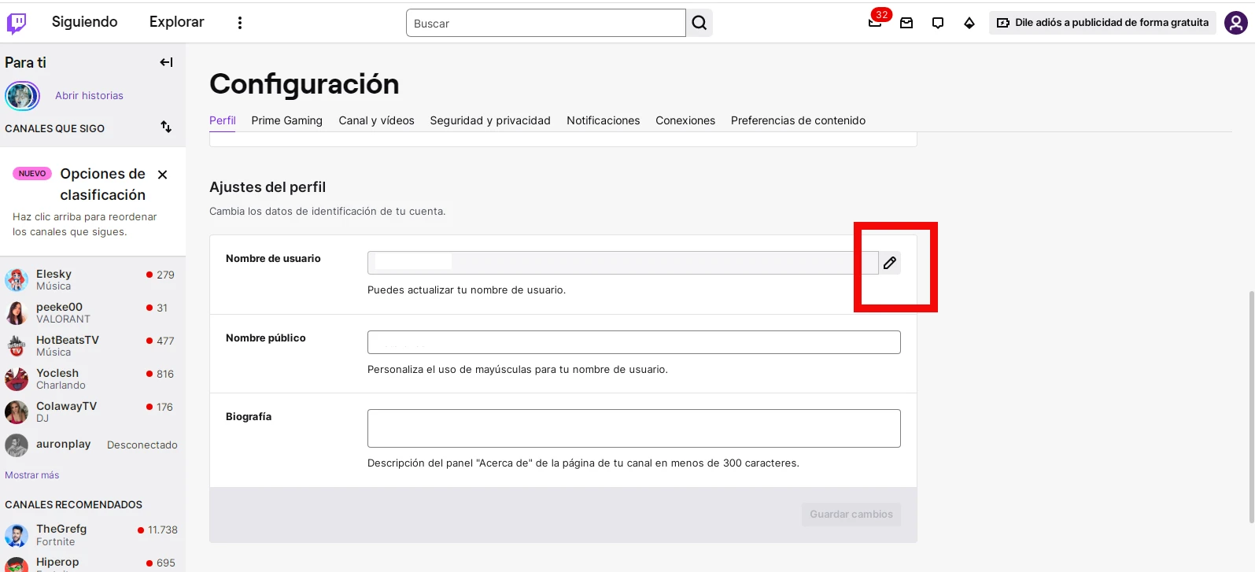Click the Guardar cambios button
Screen dimensions: 1255x572
point(851,515)
